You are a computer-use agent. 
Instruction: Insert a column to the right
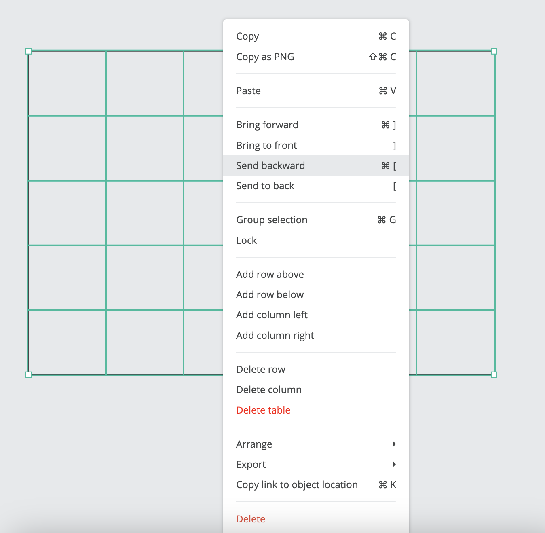316,336
